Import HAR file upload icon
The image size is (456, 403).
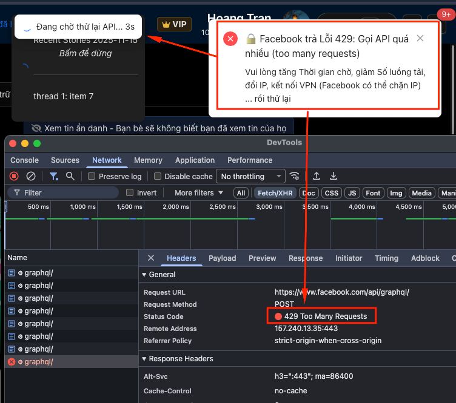coord(317,176)
